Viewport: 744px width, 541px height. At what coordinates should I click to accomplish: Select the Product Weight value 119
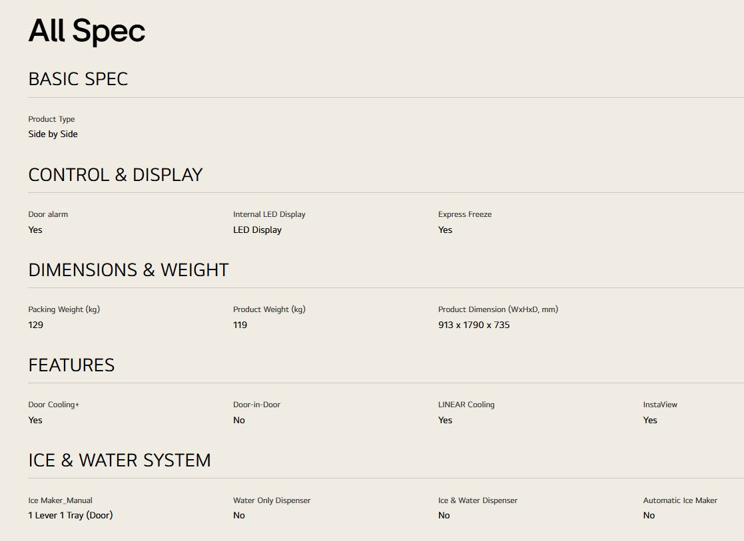pyautogui.click(x=240, y=325)
